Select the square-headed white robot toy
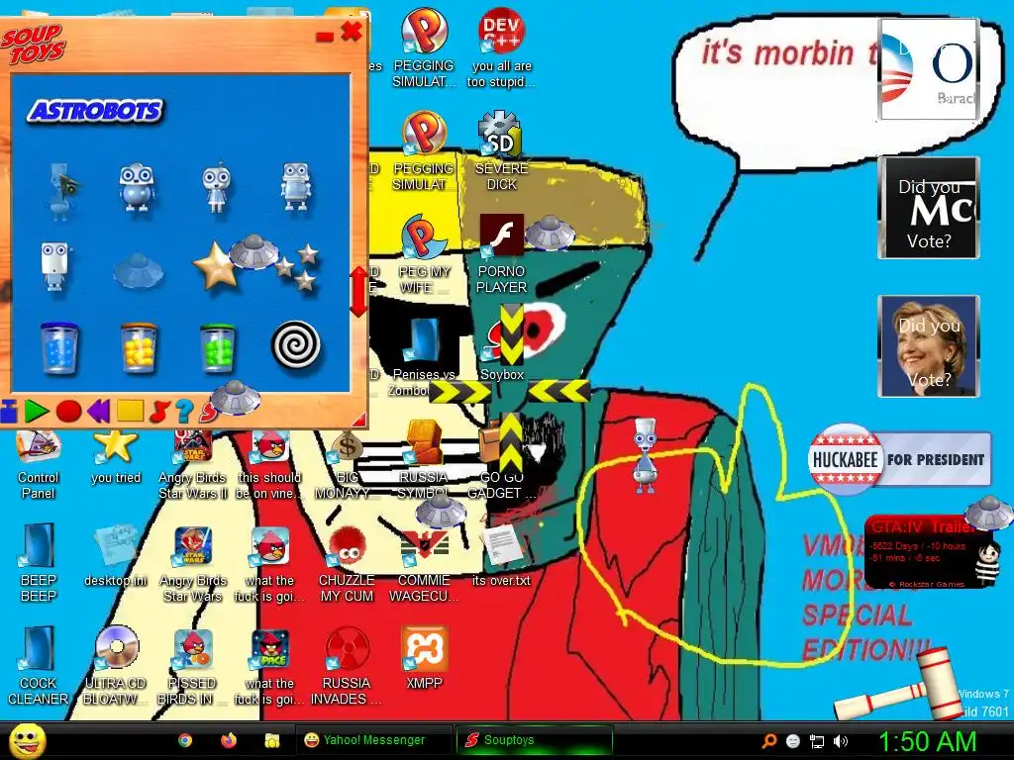The width and height of the screenshot is (1014, 760). [x=55, y=266]
